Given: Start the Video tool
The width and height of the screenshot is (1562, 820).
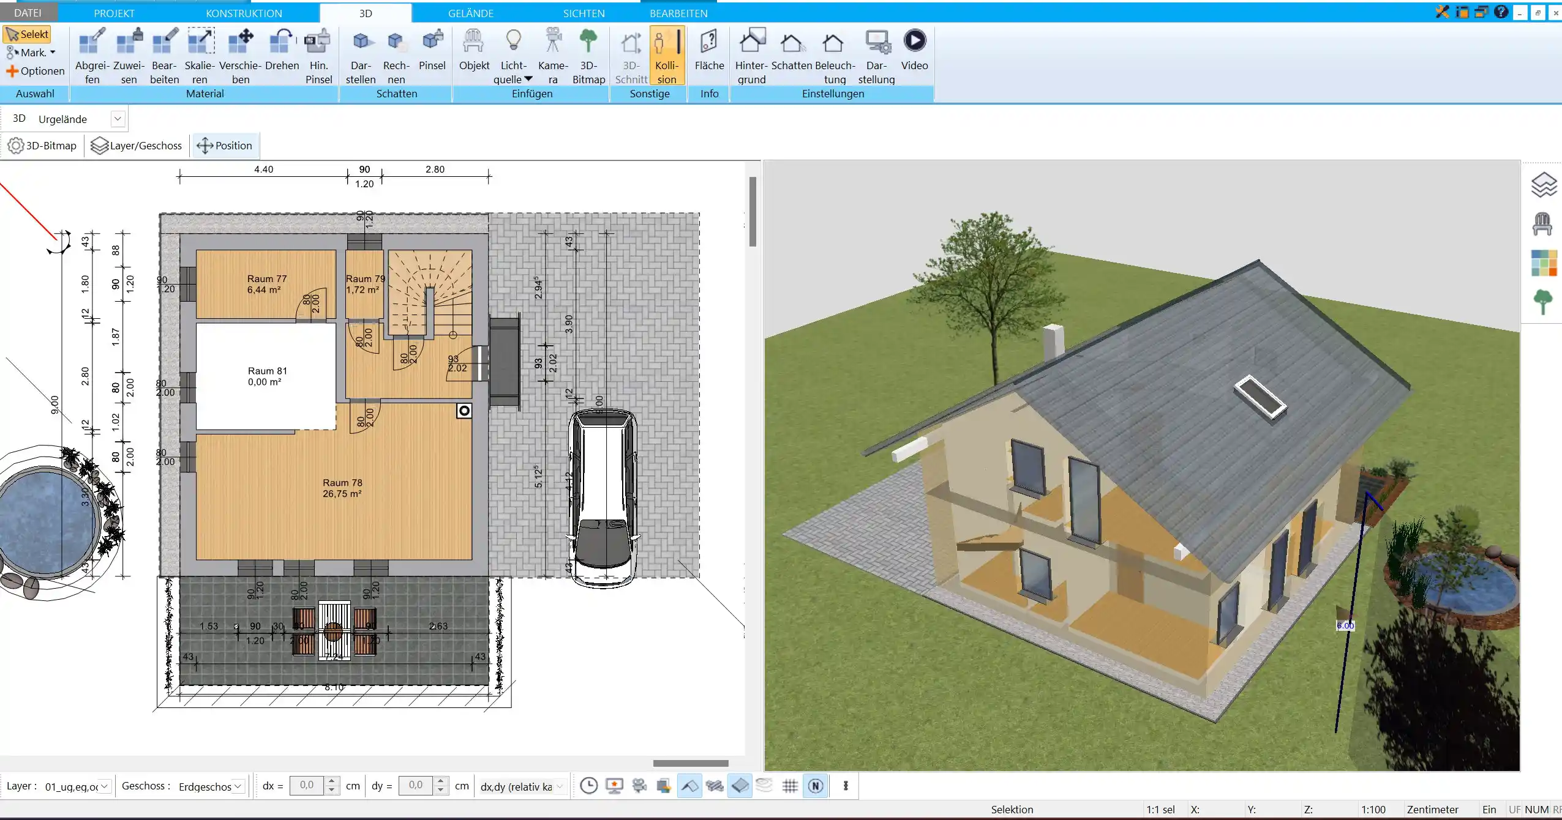Looking at the screenshot, I should click(914, 50).
